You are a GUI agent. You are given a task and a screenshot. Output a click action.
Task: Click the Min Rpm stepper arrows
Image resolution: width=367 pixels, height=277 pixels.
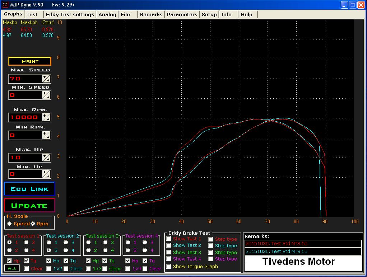coord(46,135)
